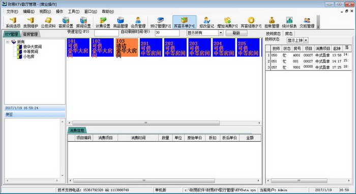356x194 pixels.
Task: Open 计费设置 billing settings icon
Action: pyautogui.click(x=103, y=22)
